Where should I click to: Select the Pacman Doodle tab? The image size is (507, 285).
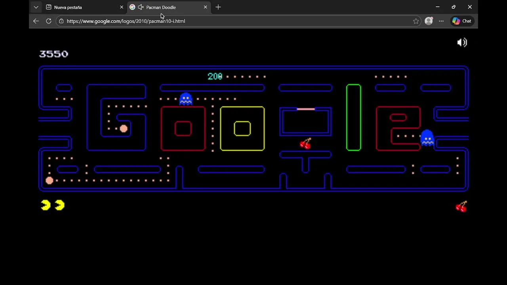click(169, 7)
